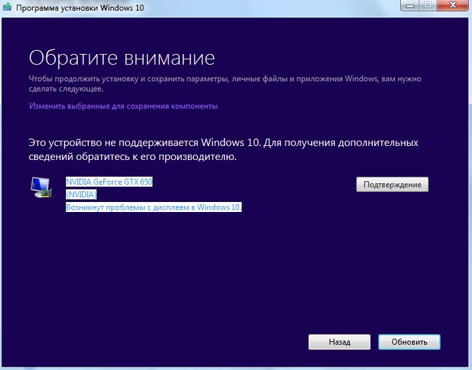Open the Изменить выбранные для сохранения компоненты link
The height and width of the screenshot is (370, 472).
pyautogui.click(x=123, y=106)
